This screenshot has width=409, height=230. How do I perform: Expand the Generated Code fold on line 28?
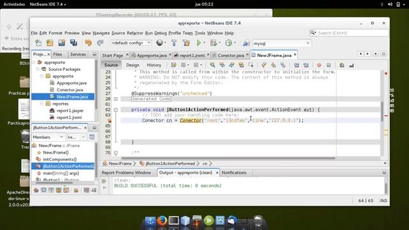click(x=116, y=99)
